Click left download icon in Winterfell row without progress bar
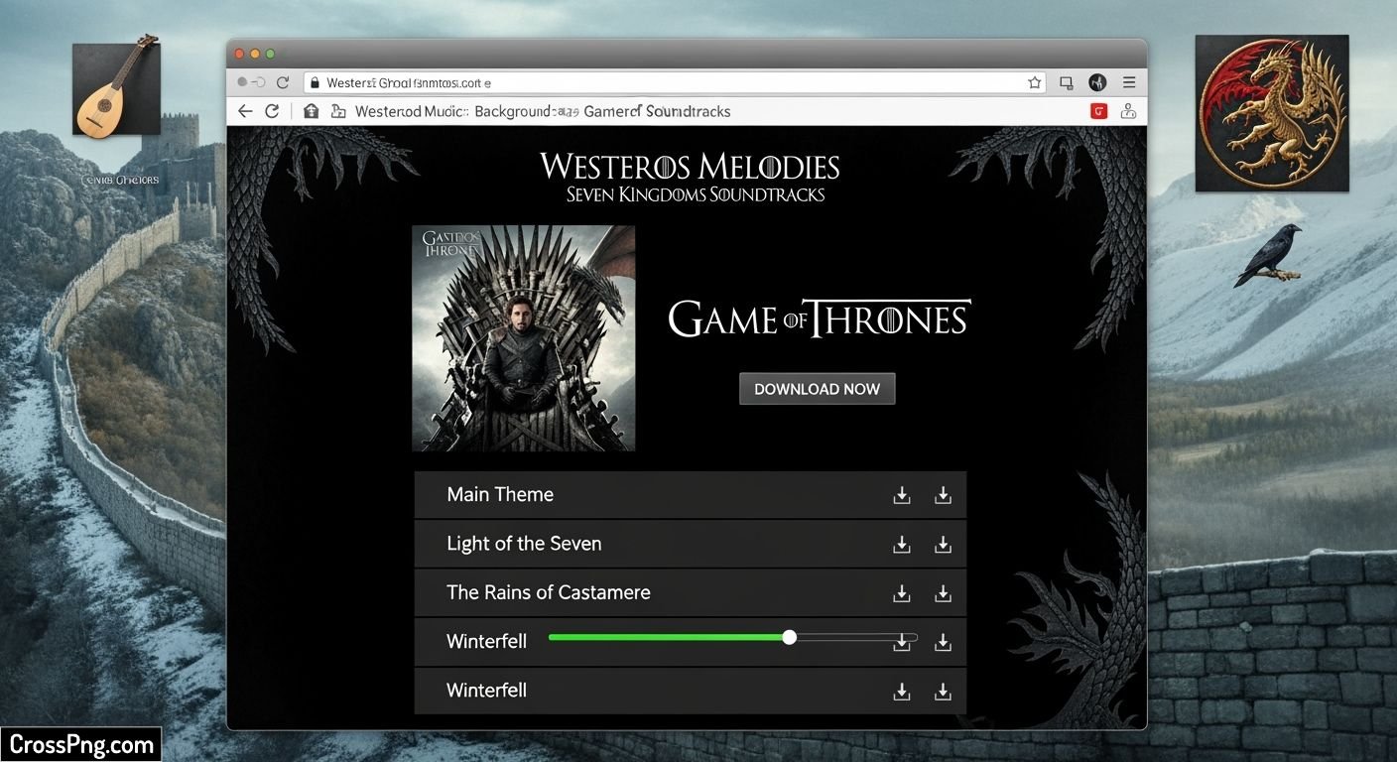Viewport: 1397px width, 762px height. pyautogui.click(x=902, y=692)
